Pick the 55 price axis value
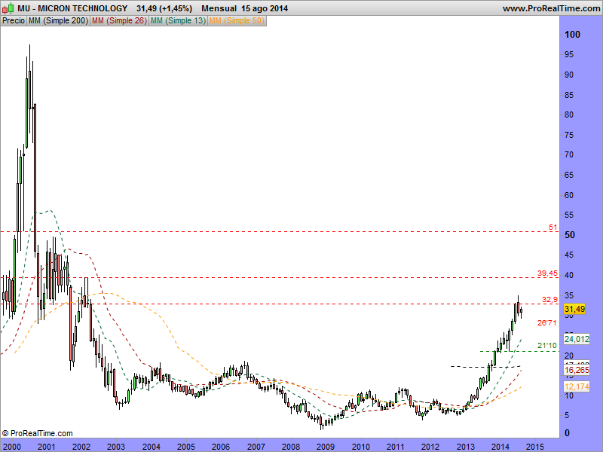 [569, 215]
